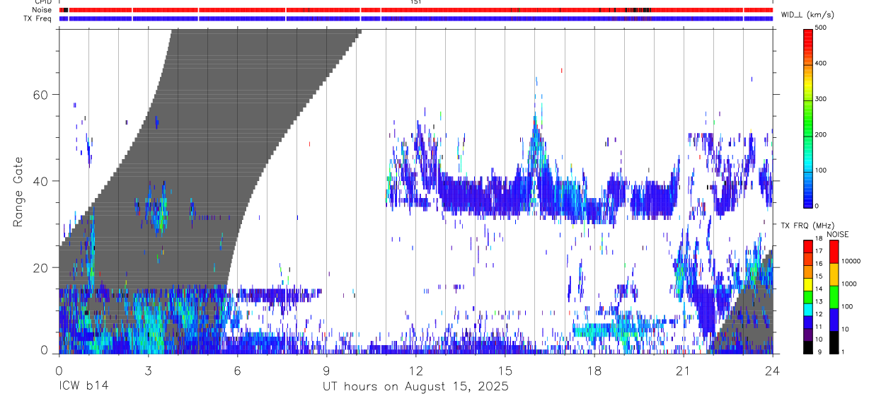Click the 'Noise' row label at top left
Screen dimensions: 869x401
click(42, 10)
